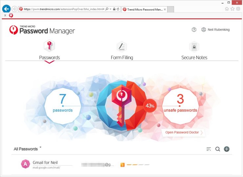Click the search passwords magnifier icon
The width and height of the screenshot is (243, 177).
pos(218,149)
